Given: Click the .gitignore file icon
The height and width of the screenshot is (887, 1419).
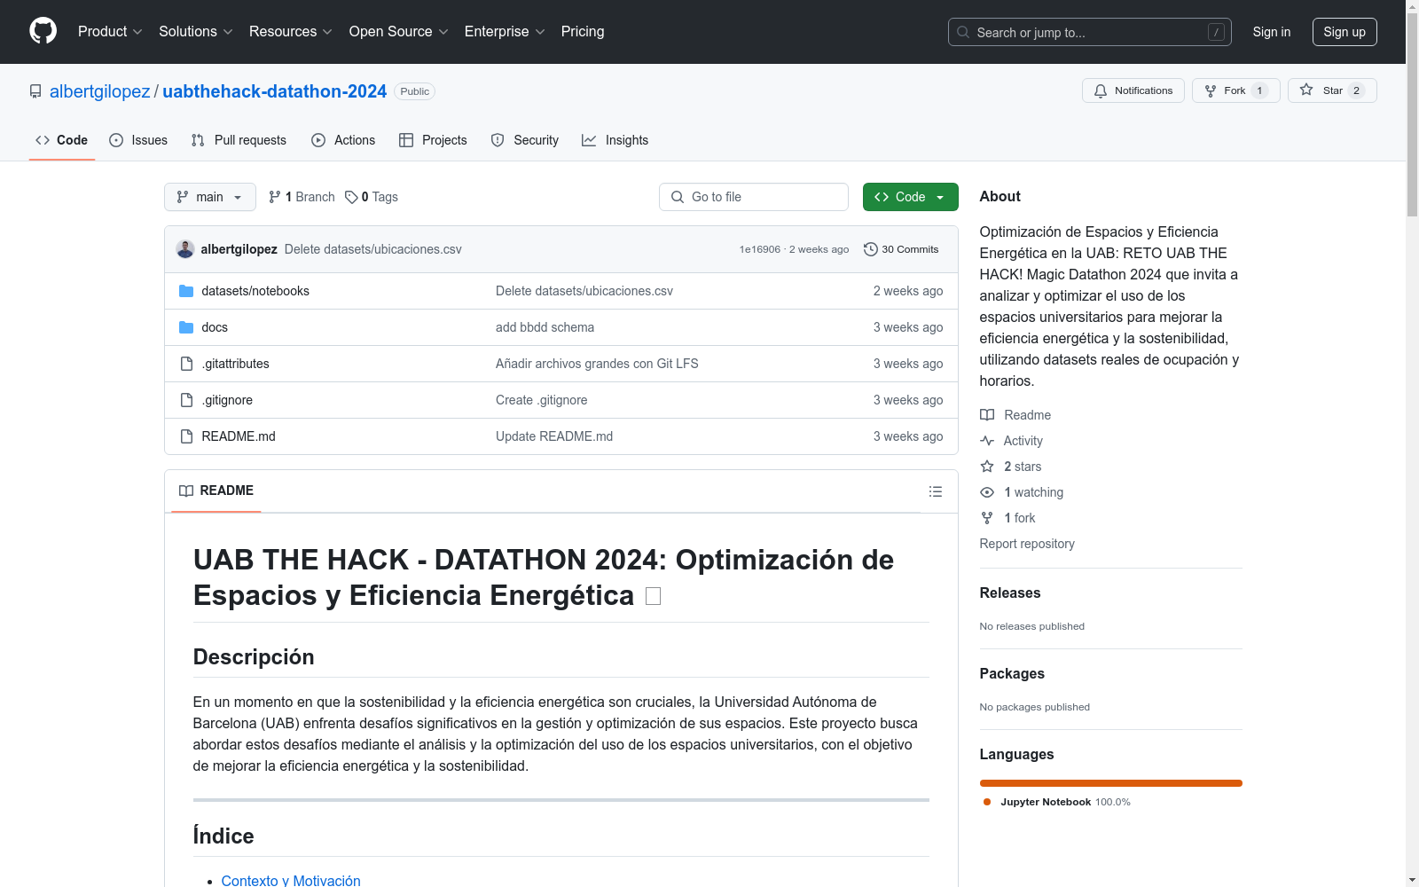Looking at the screenshot, I should (186, 400).
